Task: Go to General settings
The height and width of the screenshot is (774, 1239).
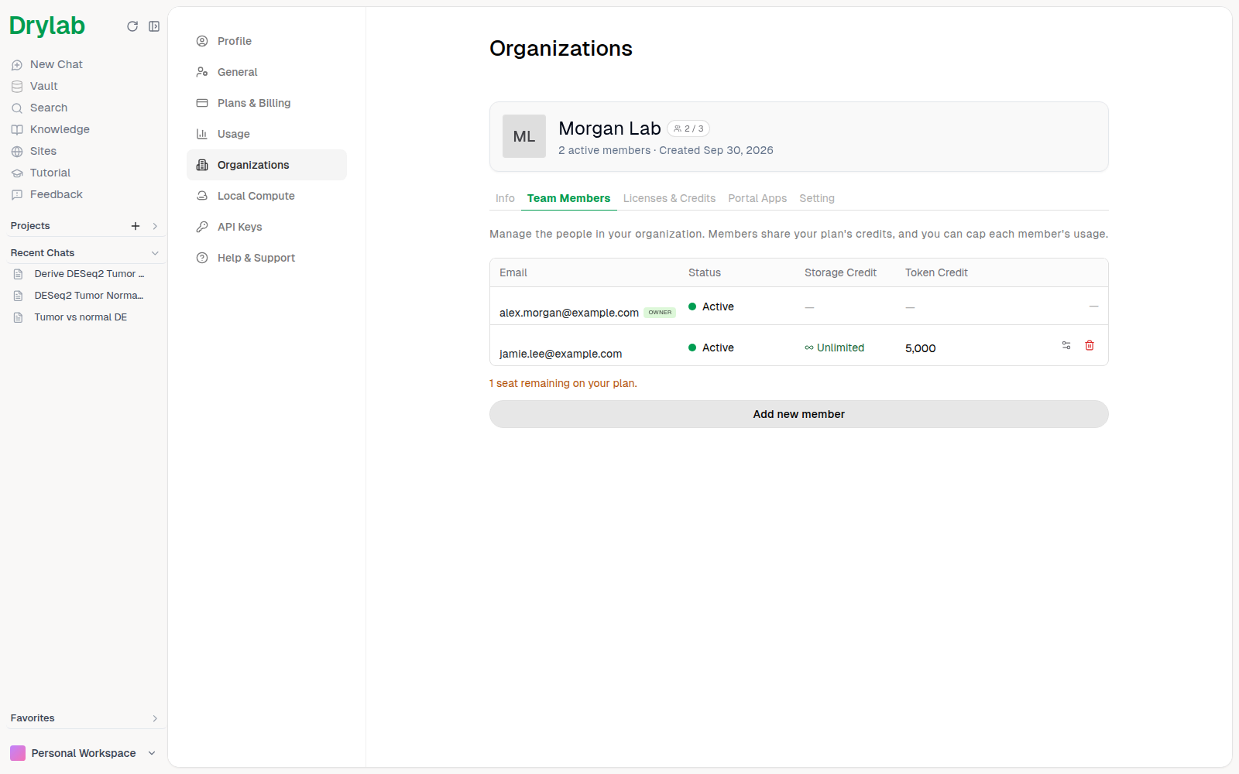Action: pyautogui.click(x=266, y=72)
